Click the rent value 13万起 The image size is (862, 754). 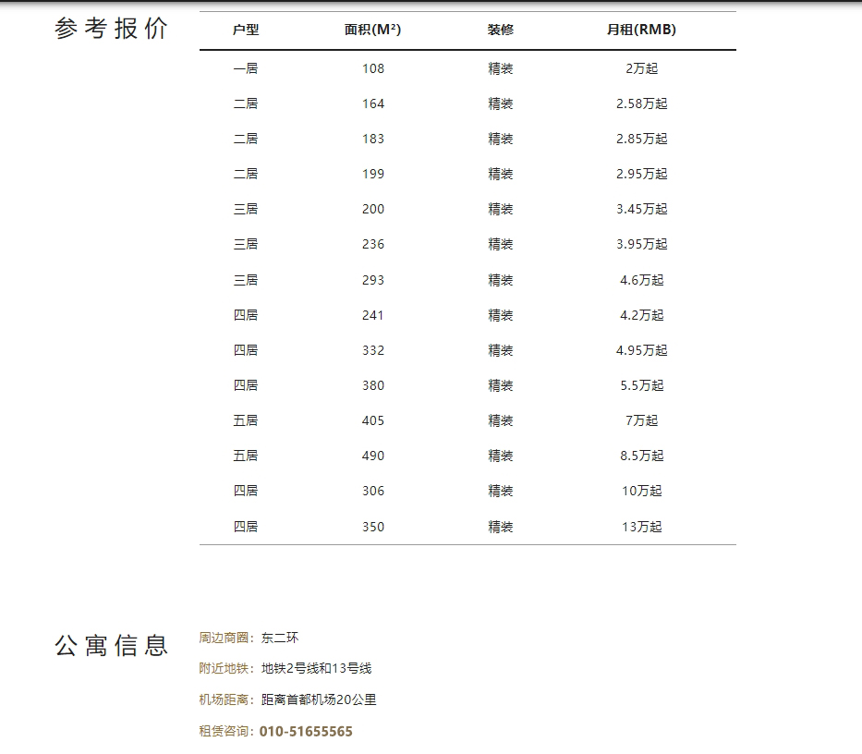point(641,528)
